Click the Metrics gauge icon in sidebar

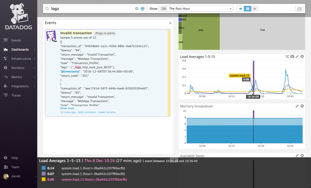click(x=6, y=77)
